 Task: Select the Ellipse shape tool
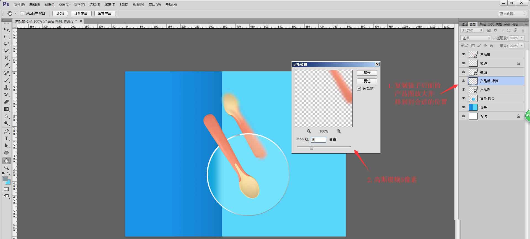6,153
